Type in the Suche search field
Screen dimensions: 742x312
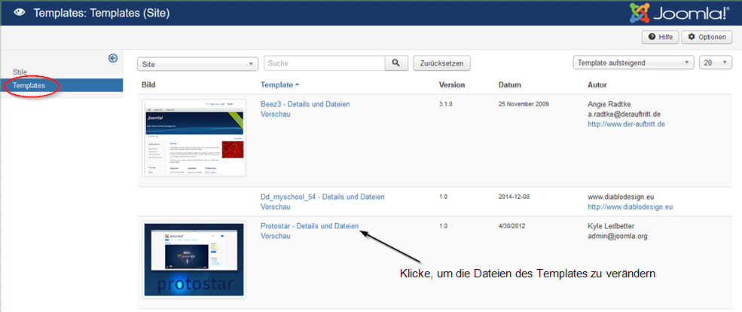[324, 63]
